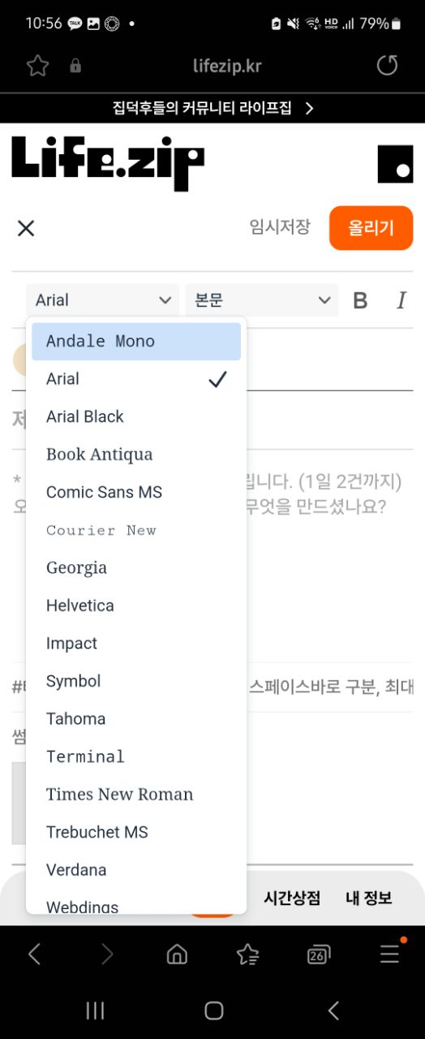425x1039 pixels.
Task: Toggle Bold text formatting
Action: 361,300
